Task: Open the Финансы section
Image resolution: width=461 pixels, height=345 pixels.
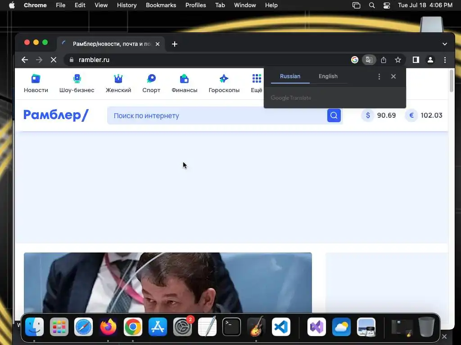Action: click(184, 84)
